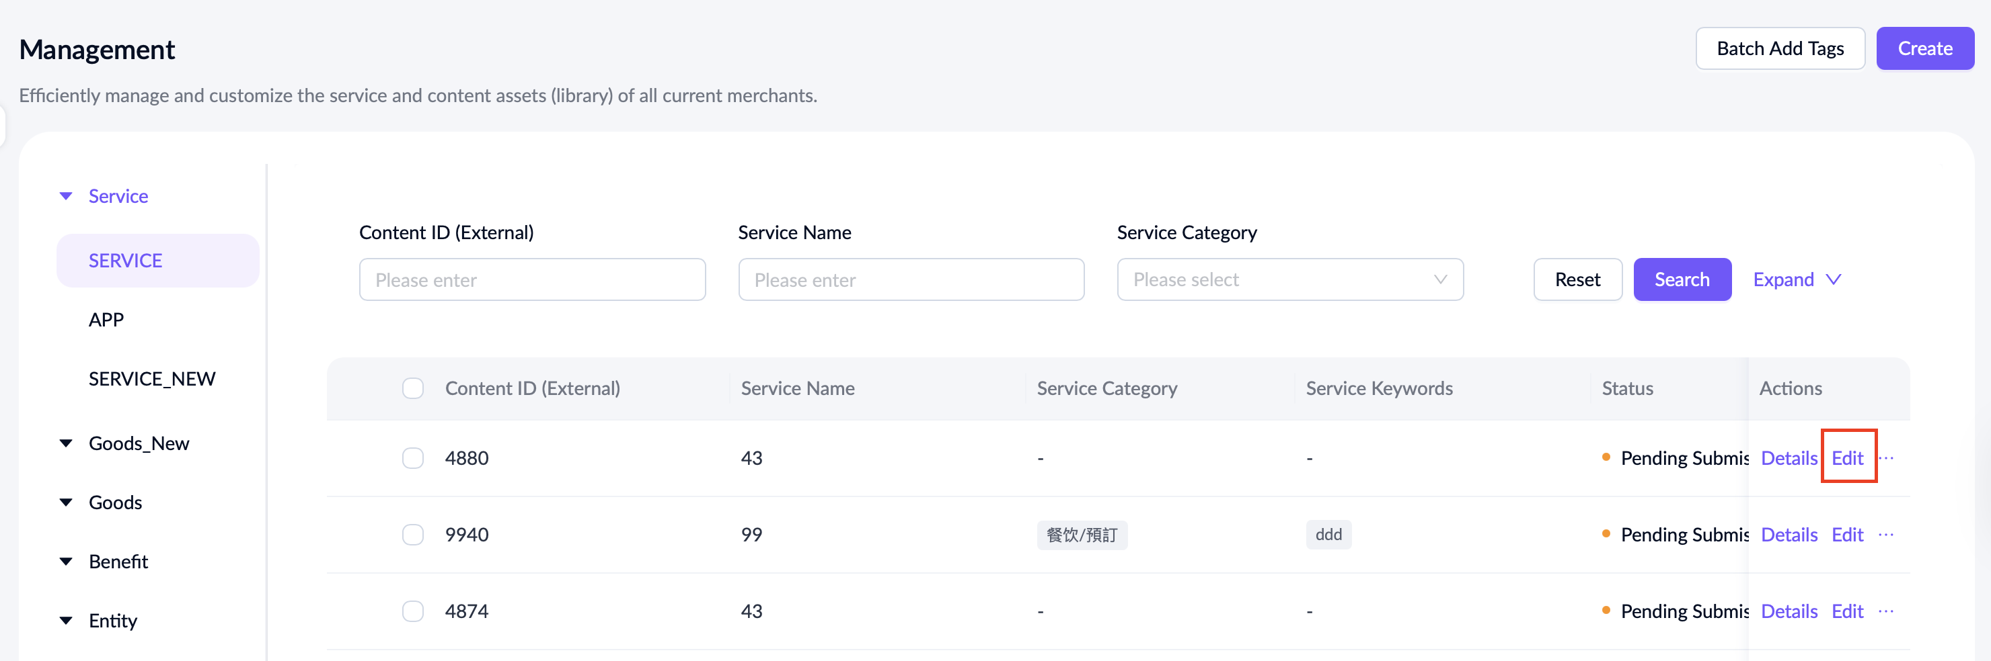Expand the Benefit tree section
1991x661 pixels.
click(x=67, y=562)
